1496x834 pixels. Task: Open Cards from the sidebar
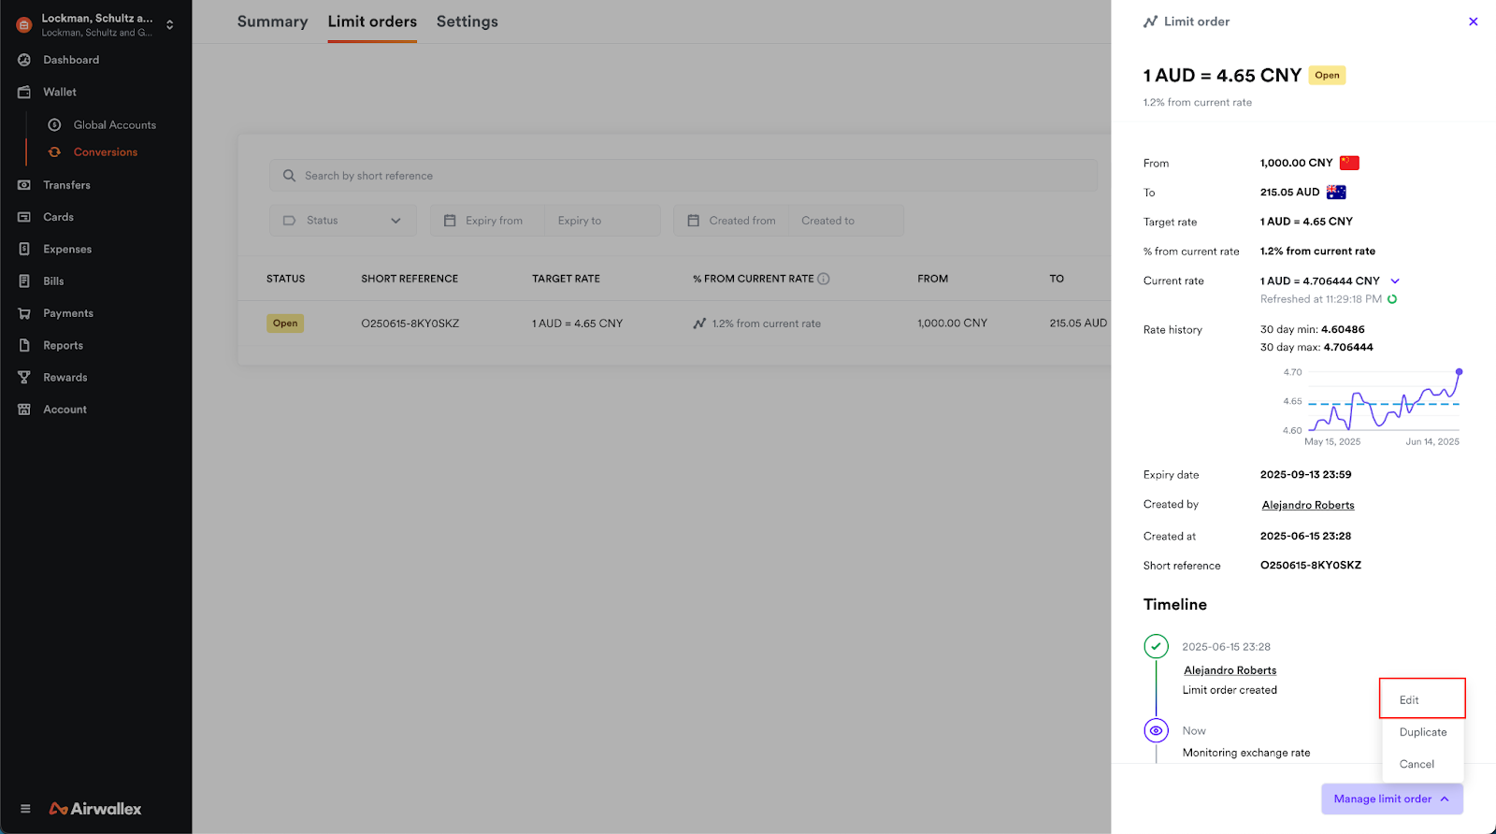58,217
